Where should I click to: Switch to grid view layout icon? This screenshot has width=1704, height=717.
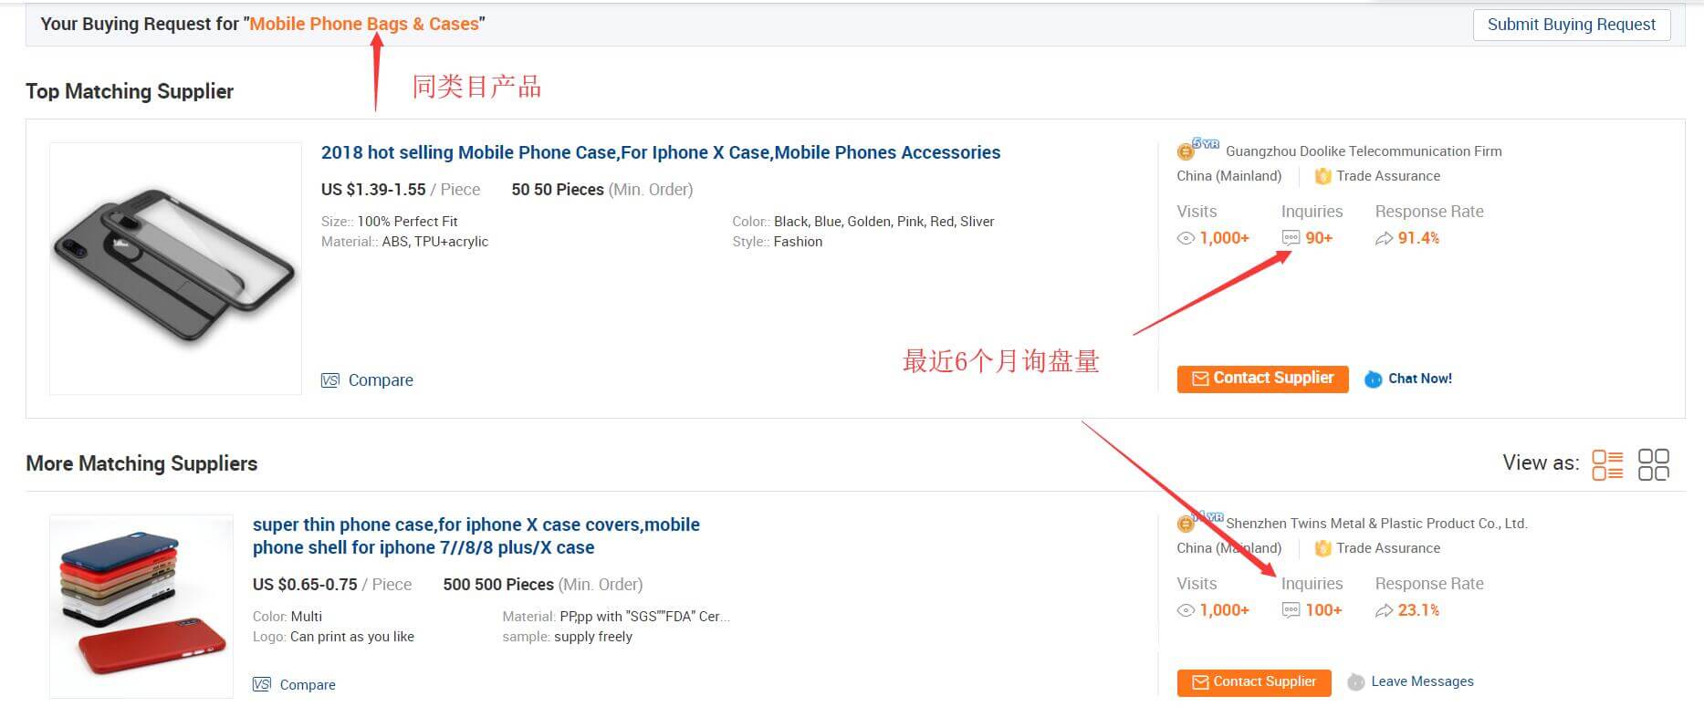[1653, 463]
